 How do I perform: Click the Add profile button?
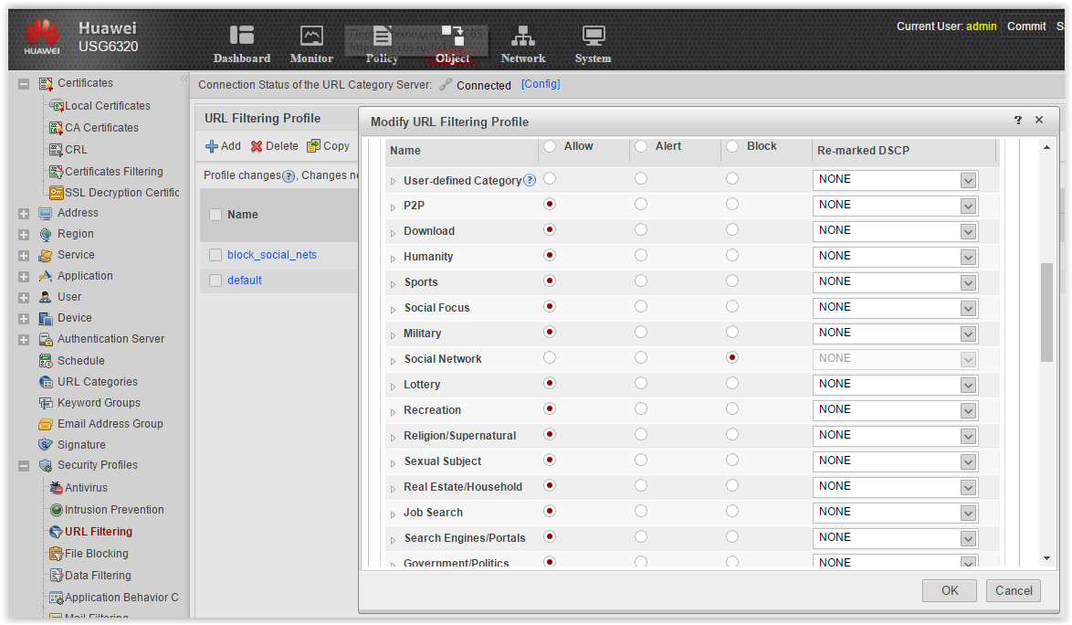pos(223,146)
